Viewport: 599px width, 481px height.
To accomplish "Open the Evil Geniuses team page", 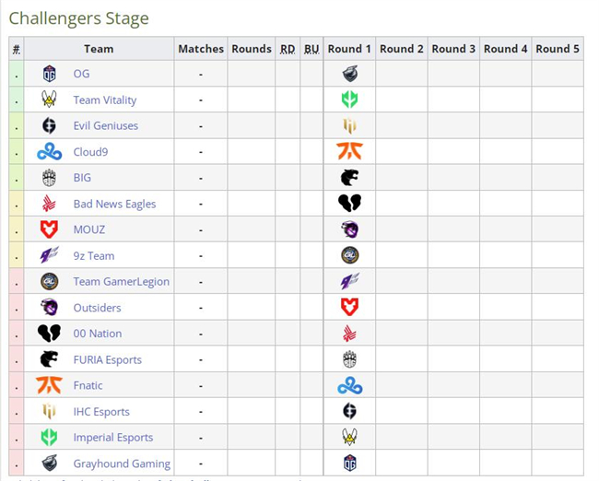I will coord(105,125).
